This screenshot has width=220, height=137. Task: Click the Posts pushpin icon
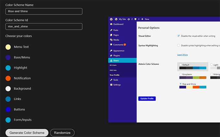pyautogui.click(x=111, y=30)
